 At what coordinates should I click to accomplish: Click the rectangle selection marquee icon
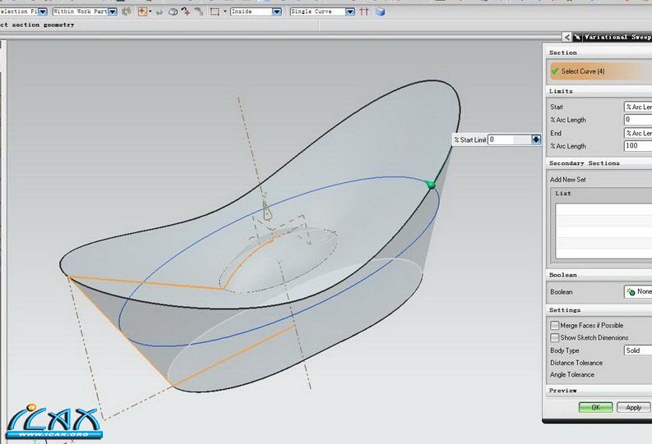(x=215, y=11)
